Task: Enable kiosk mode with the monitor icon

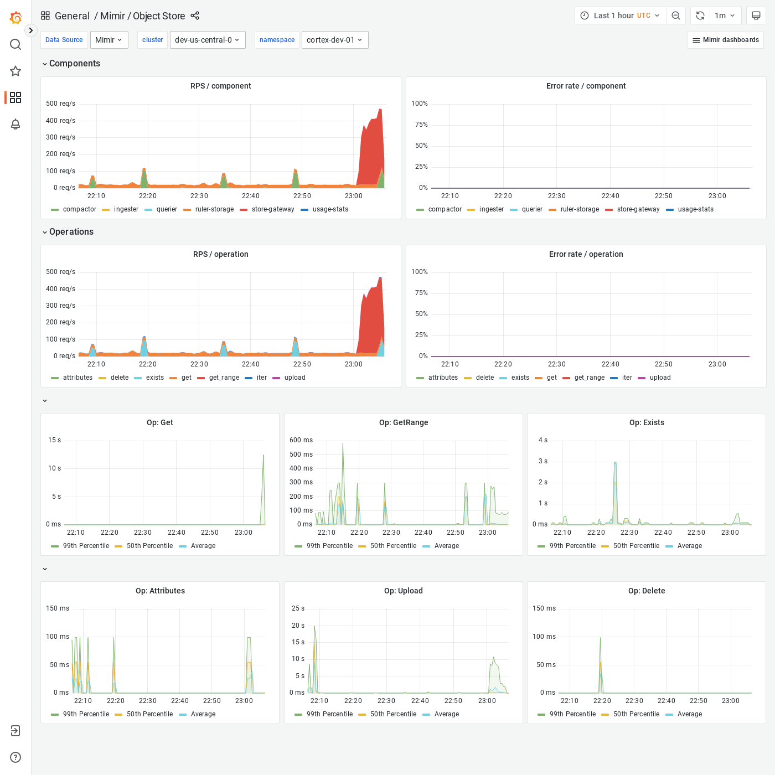Action: (x=756, y=15)
